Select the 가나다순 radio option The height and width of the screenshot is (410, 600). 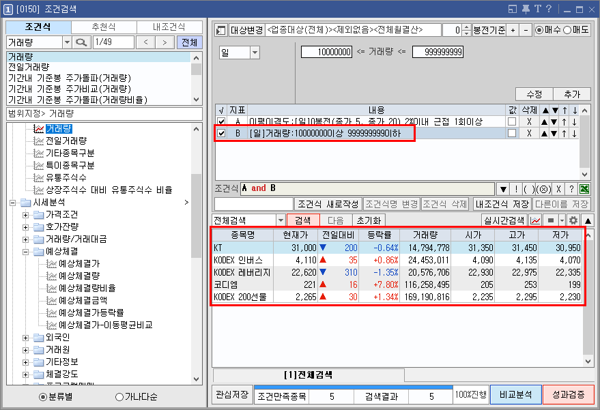[x=119, y=397]
